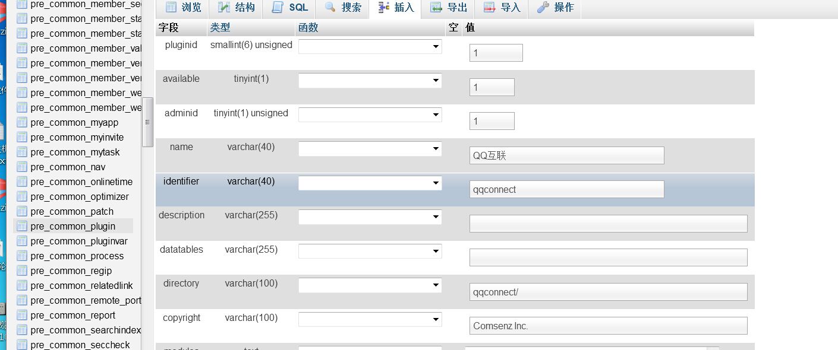Click table icon beside pre_common_plugin
Screen dimensions: 838x350
(x=22, y=226)
